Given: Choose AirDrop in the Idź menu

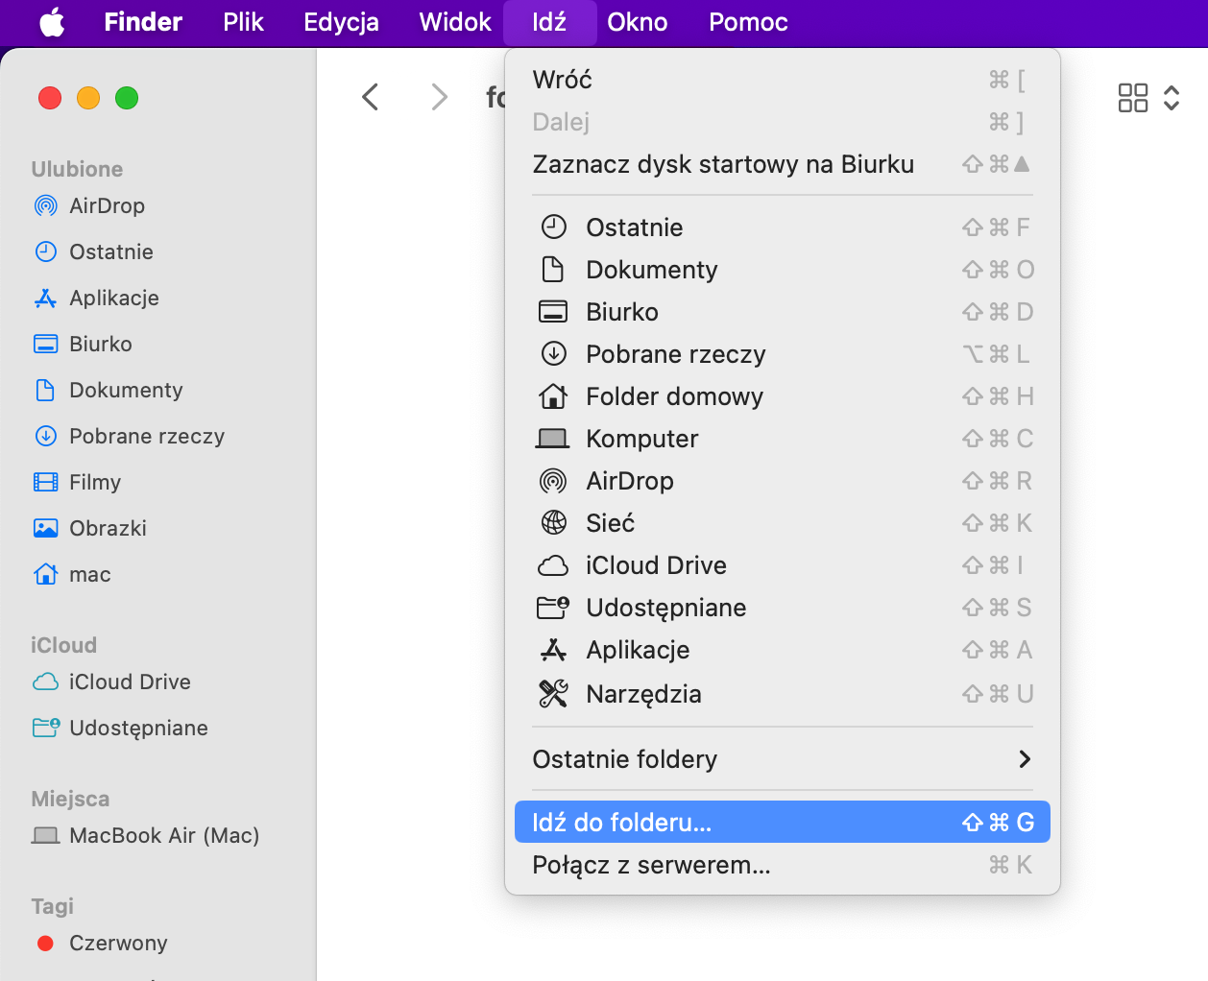Looking at the screenshot, I should tap(783, 481).
